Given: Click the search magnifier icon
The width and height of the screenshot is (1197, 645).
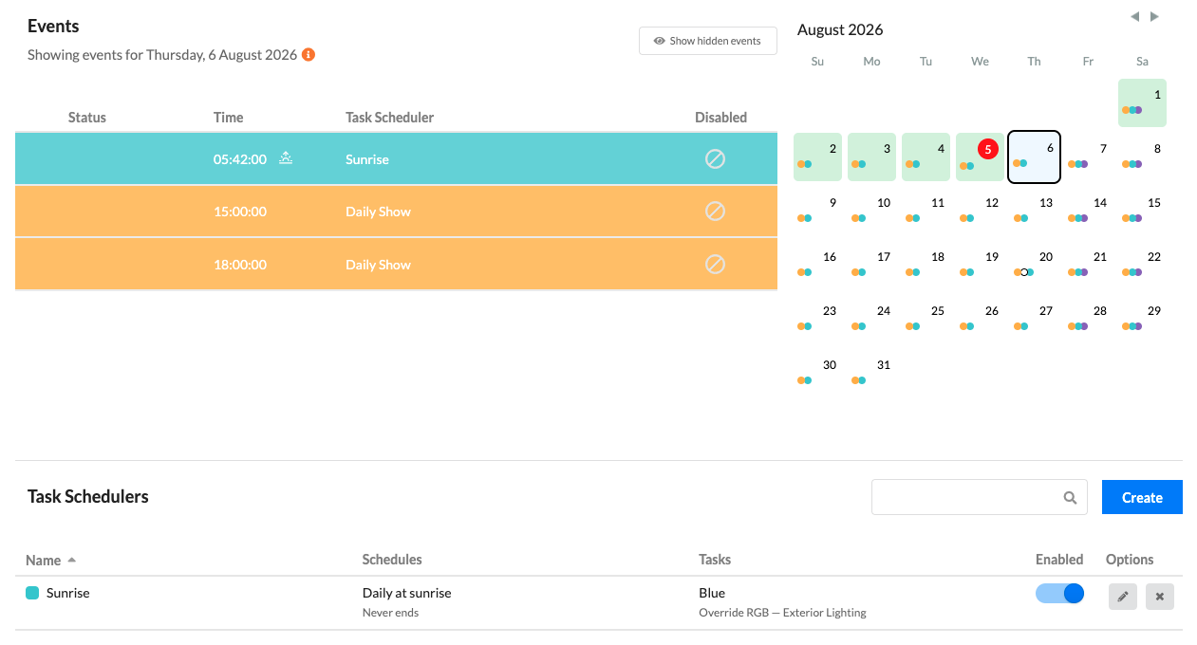Looking at the screenshot, I should pyautogui.click(x=1070, y=497).
